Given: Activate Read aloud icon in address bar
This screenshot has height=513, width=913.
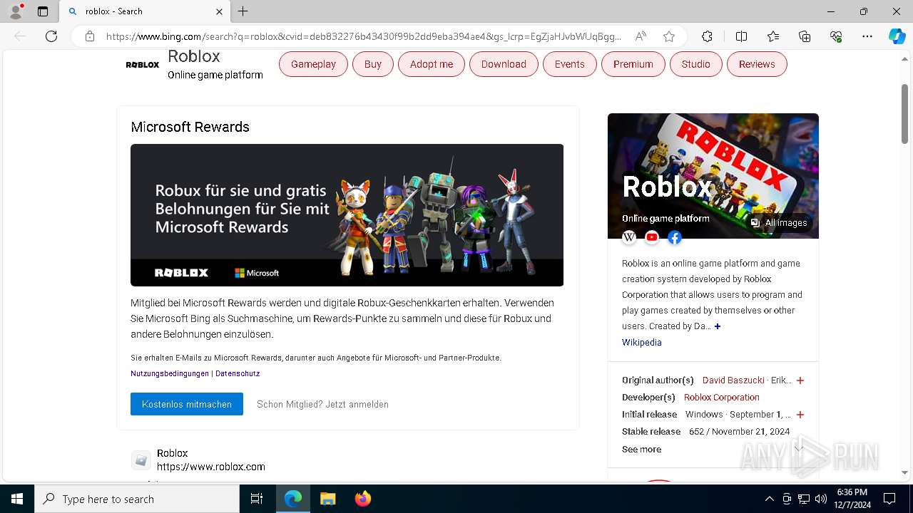Looking at the screenshot, I should pyautogui.click(x=641, y=36).
